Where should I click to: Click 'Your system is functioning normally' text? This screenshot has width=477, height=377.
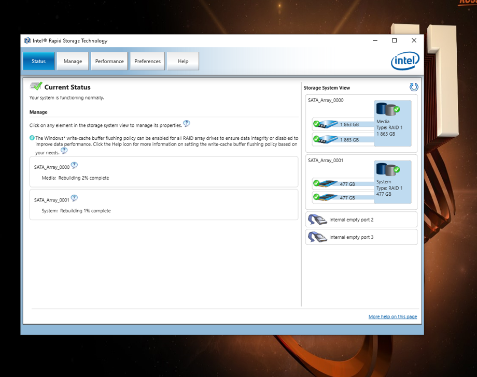click(x=66, y=98)
